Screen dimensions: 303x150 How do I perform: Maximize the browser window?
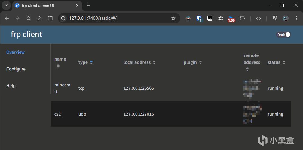click(282, 6)
